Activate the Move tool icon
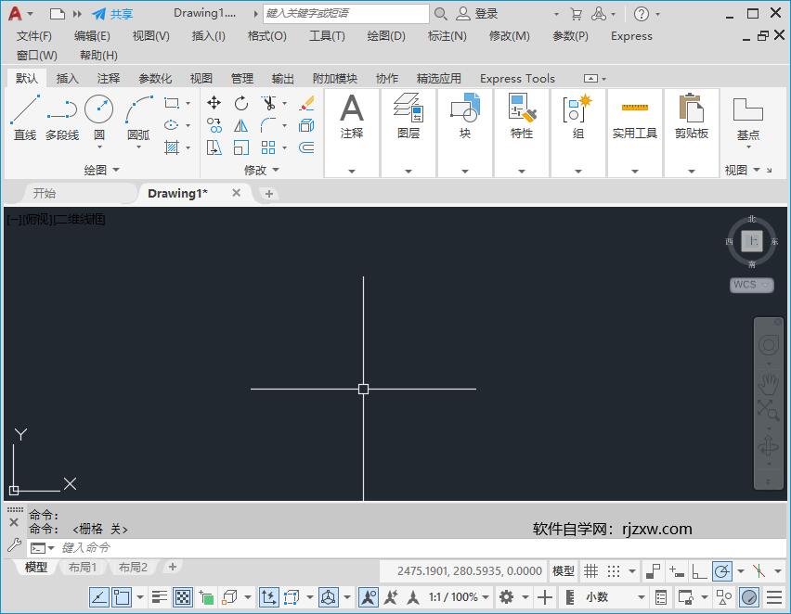Screen dimensions: 791x614 (214, 103)
